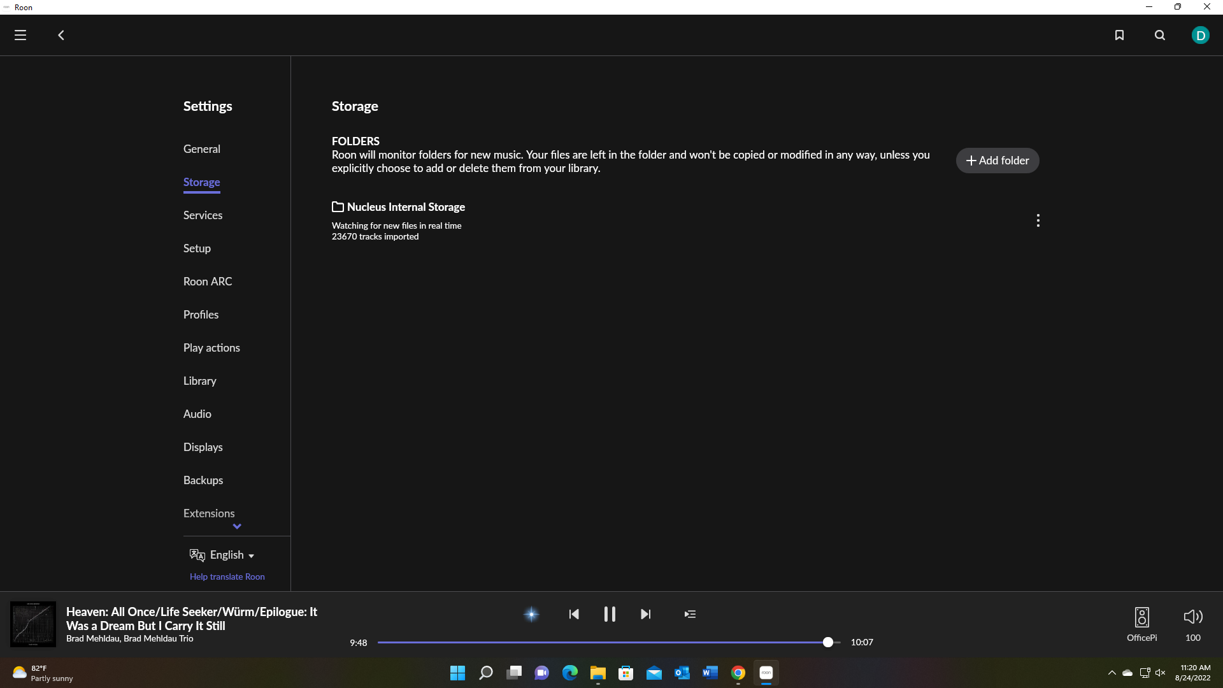Open Microsoft Store from the taskbar
Viewport: 1223px width, 688px height.
tap(626, 673)
